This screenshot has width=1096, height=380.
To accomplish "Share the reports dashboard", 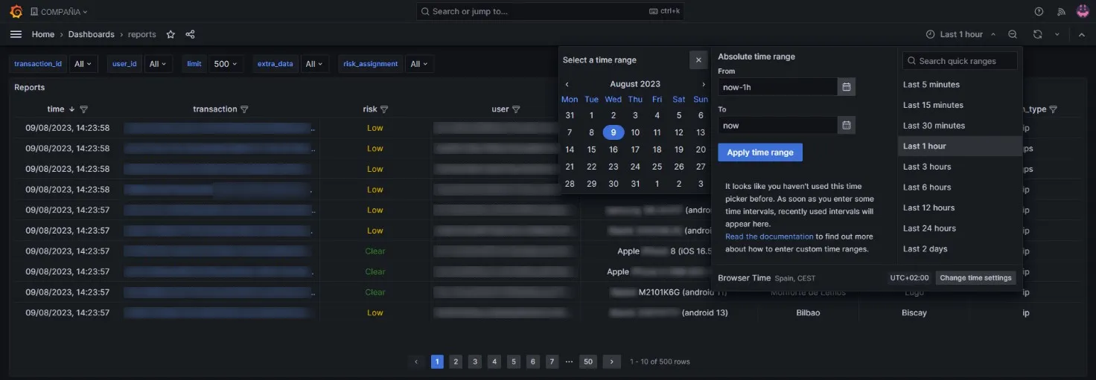I will click(x=190, y=34).
